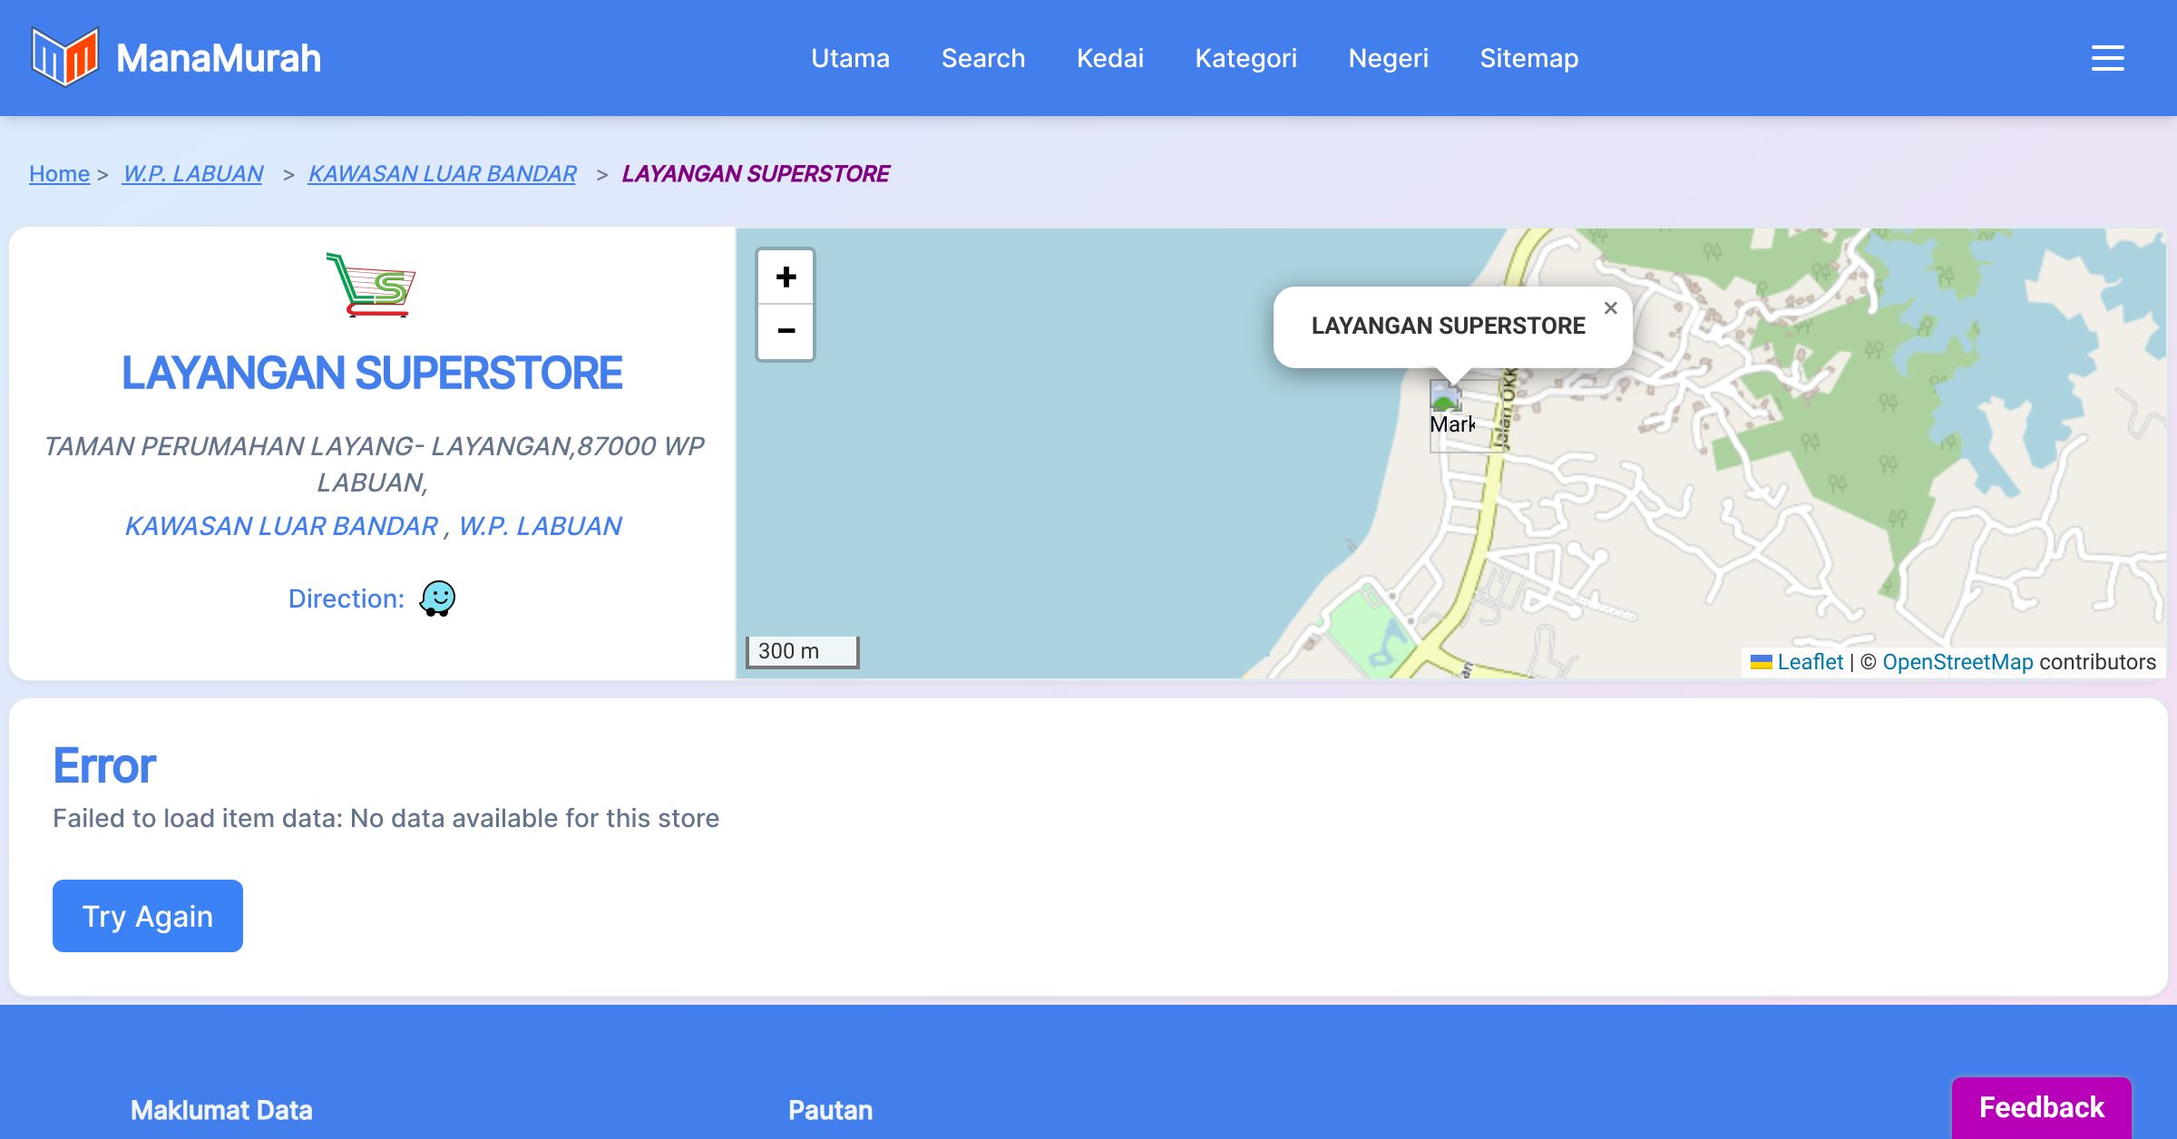The height and width of the screenshot is (1139, 2177).
Task: Open the OpenStreetMap attribution link
Action: tap(1957, 662)
